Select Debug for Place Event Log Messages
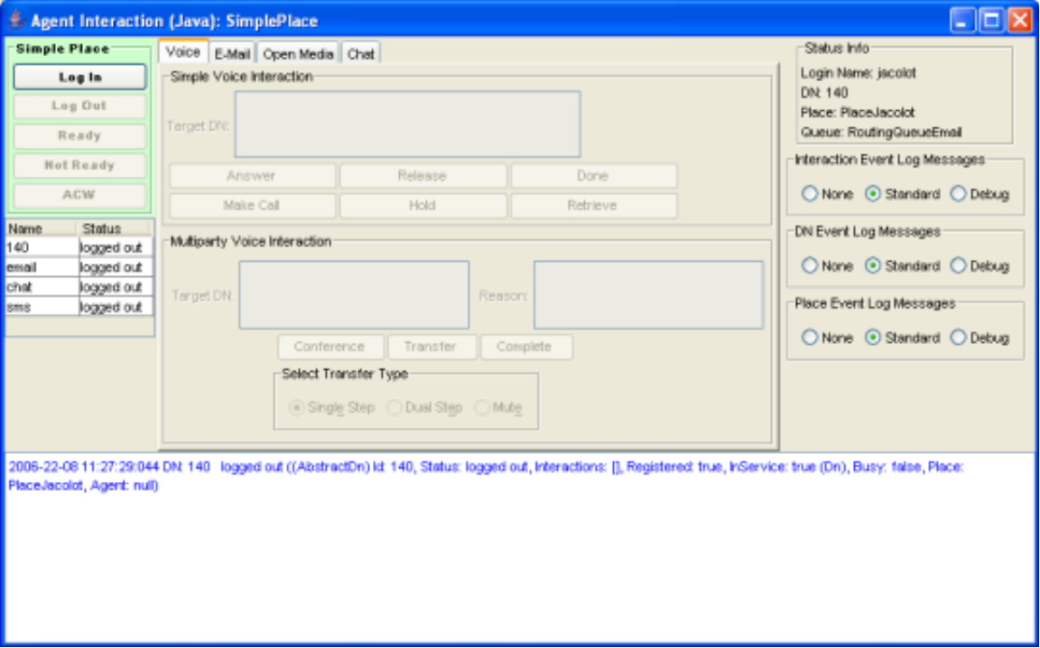This screenshot has height=648, width=1040. click(x=959, y=338)
